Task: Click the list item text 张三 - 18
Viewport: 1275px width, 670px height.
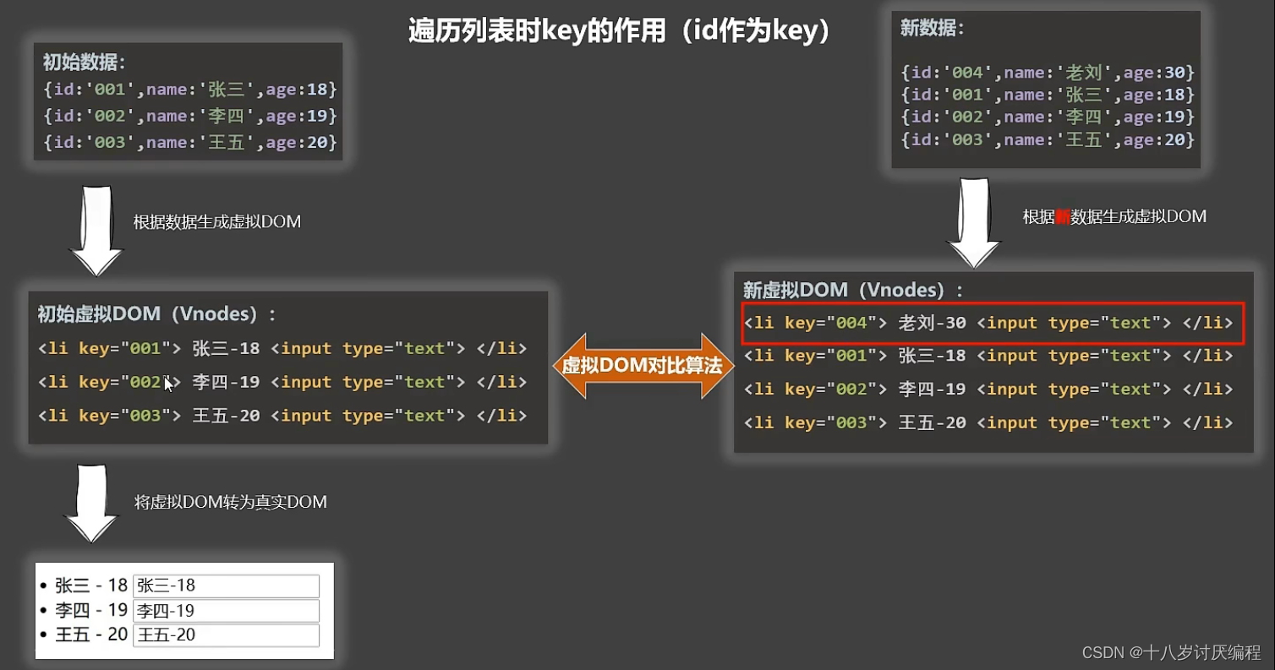Action: coord(91,586)
